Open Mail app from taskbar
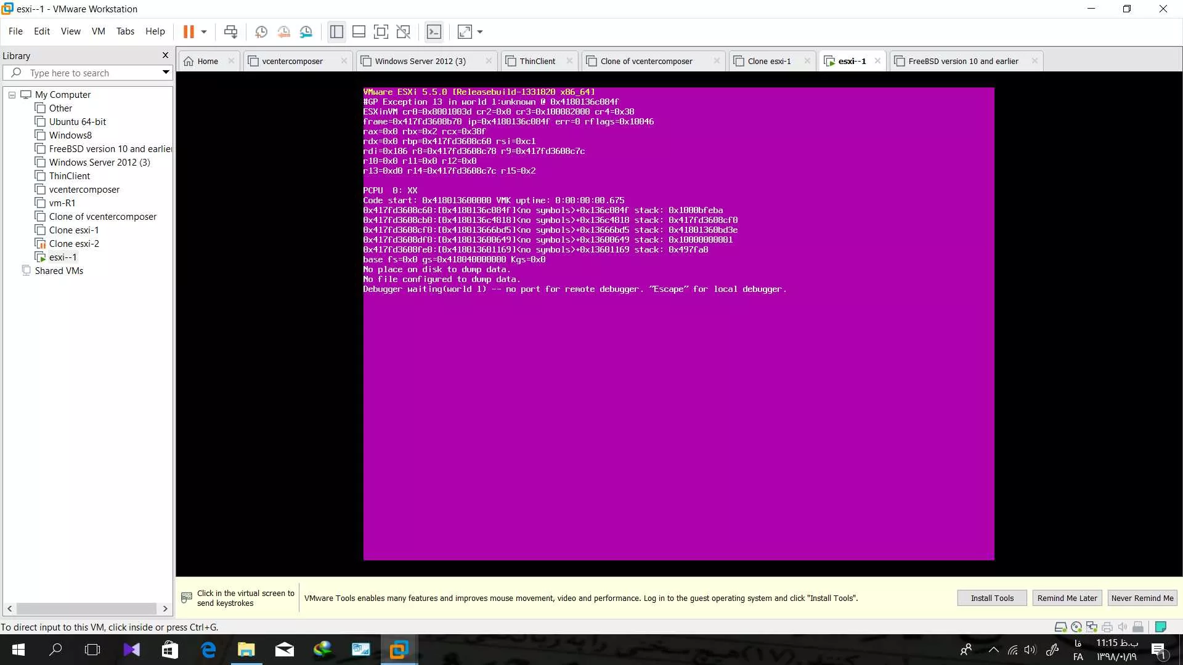The height and width of the screenshot is (665, 1183). tap(285, 650)
